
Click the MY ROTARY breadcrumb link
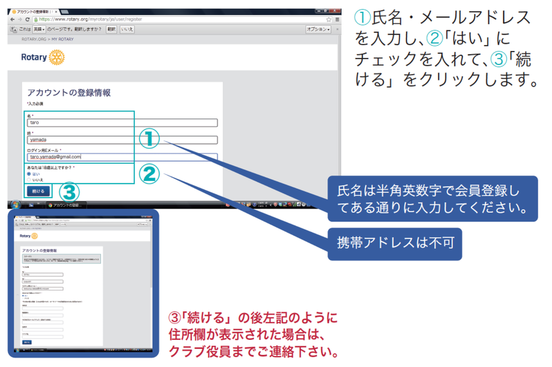coord(62,39)
